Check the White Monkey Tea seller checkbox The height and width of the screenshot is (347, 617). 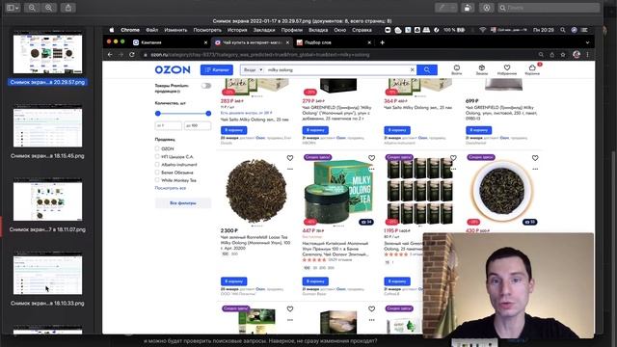(157, 180)
